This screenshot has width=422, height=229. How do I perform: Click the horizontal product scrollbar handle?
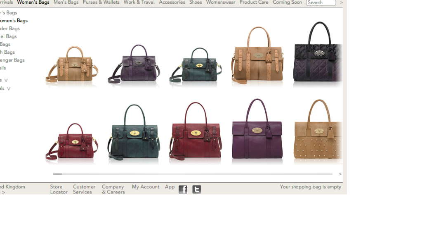pyautogui.click(x=57, y=174)
